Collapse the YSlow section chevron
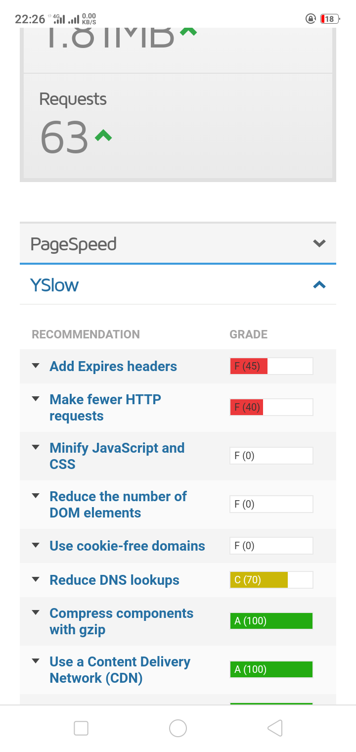356x752 pixels. point(319,285)
